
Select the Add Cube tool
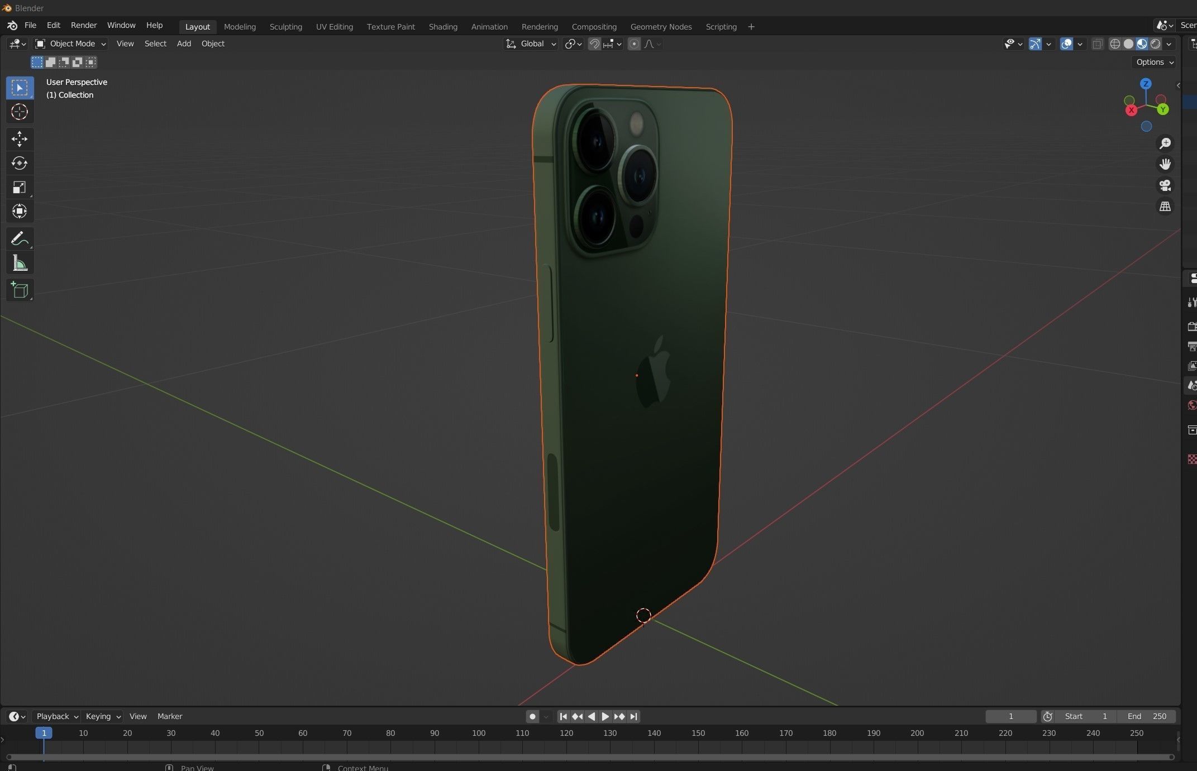click(20, 290)
